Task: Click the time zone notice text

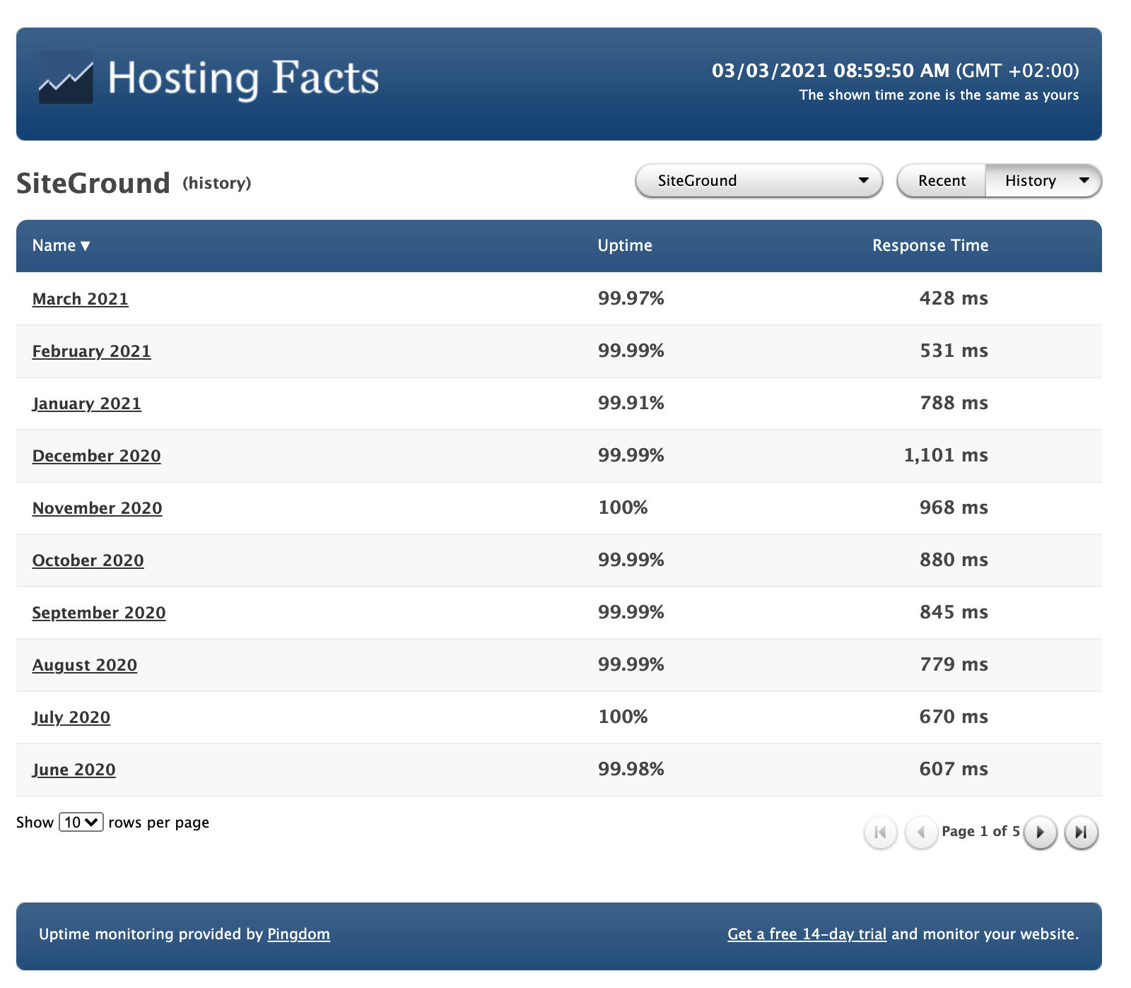Action: click(939, 95)
